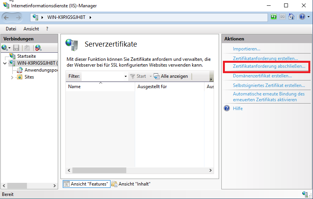Select Startseite in the connections tree
Image resolution: width=313 pixels, height=199 pixels.
(26, 56)
